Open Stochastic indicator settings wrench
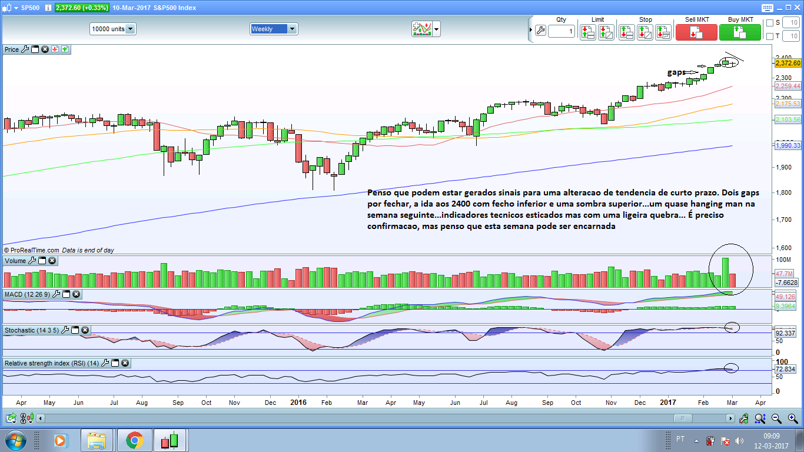 click(65, 330)
